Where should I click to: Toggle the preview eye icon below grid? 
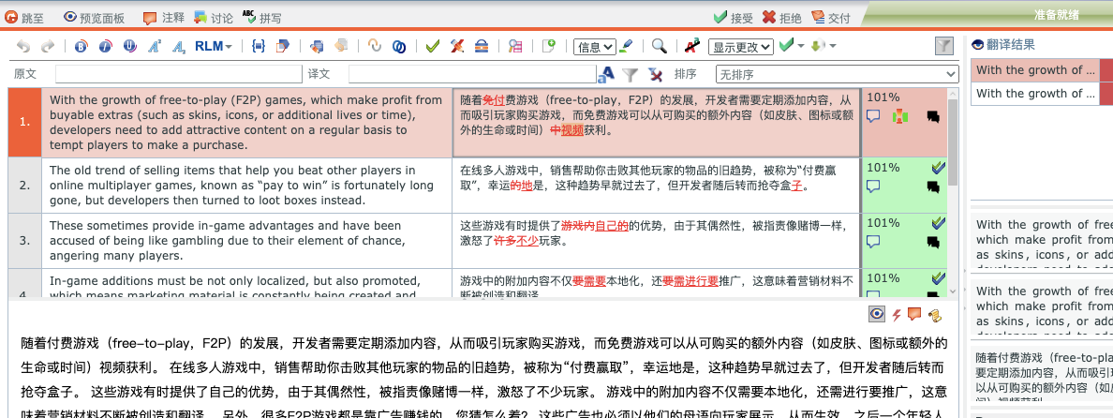[x=877, y=314]
